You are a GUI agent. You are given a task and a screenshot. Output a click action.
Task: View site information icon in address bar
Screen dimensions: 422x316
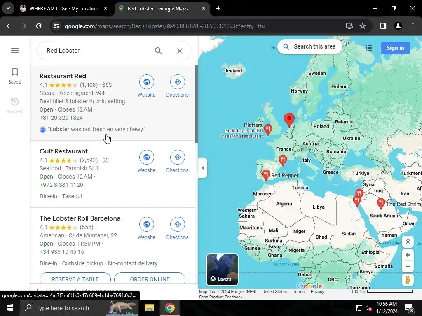(56, 26)
